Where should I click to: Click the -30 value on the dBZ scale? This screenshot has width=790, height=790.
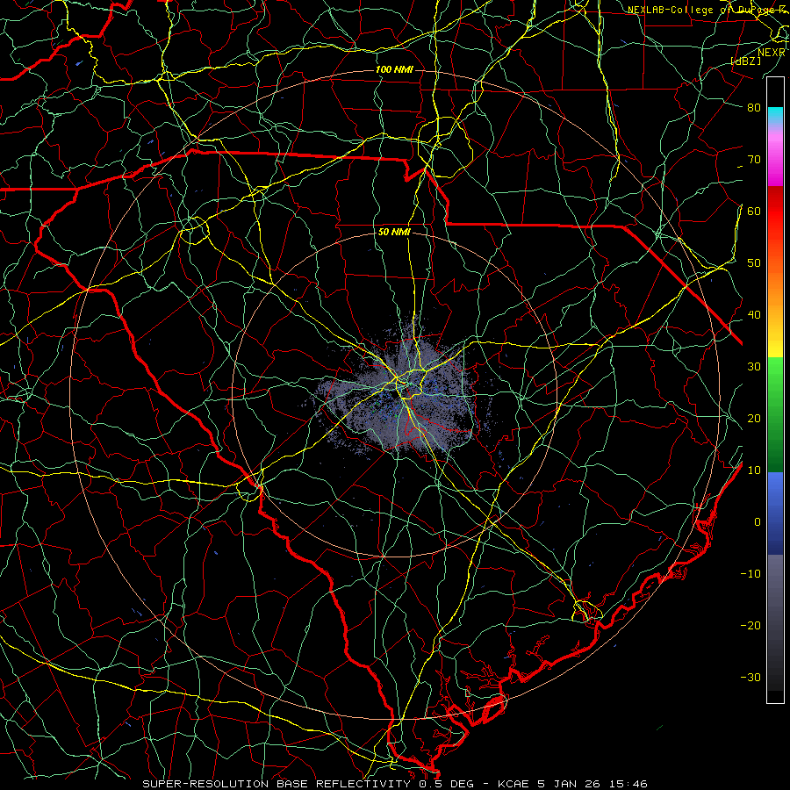pos(750,677)
